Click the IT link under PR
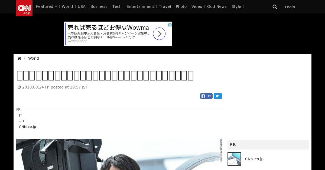The height and width of the screenshot is (170, 325). pos(21,115)
